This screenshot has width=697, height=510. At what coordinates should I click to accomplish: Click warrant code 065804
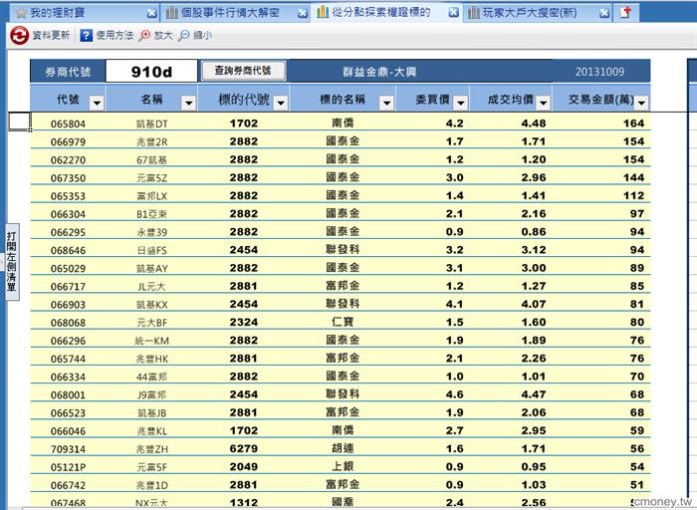tap(68, 124)
